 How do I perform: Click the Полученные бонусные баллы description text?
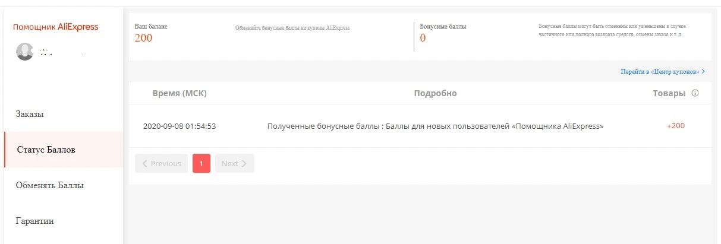pos(436,126)
